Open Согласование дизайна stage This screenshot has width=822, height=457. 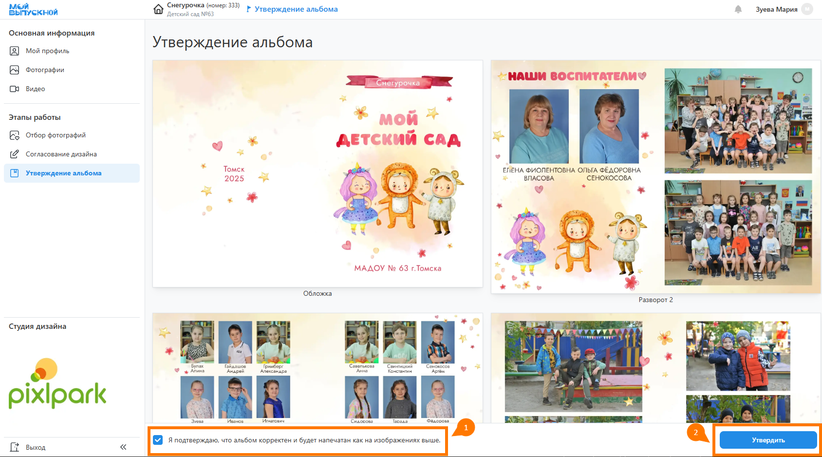[61, 154]
